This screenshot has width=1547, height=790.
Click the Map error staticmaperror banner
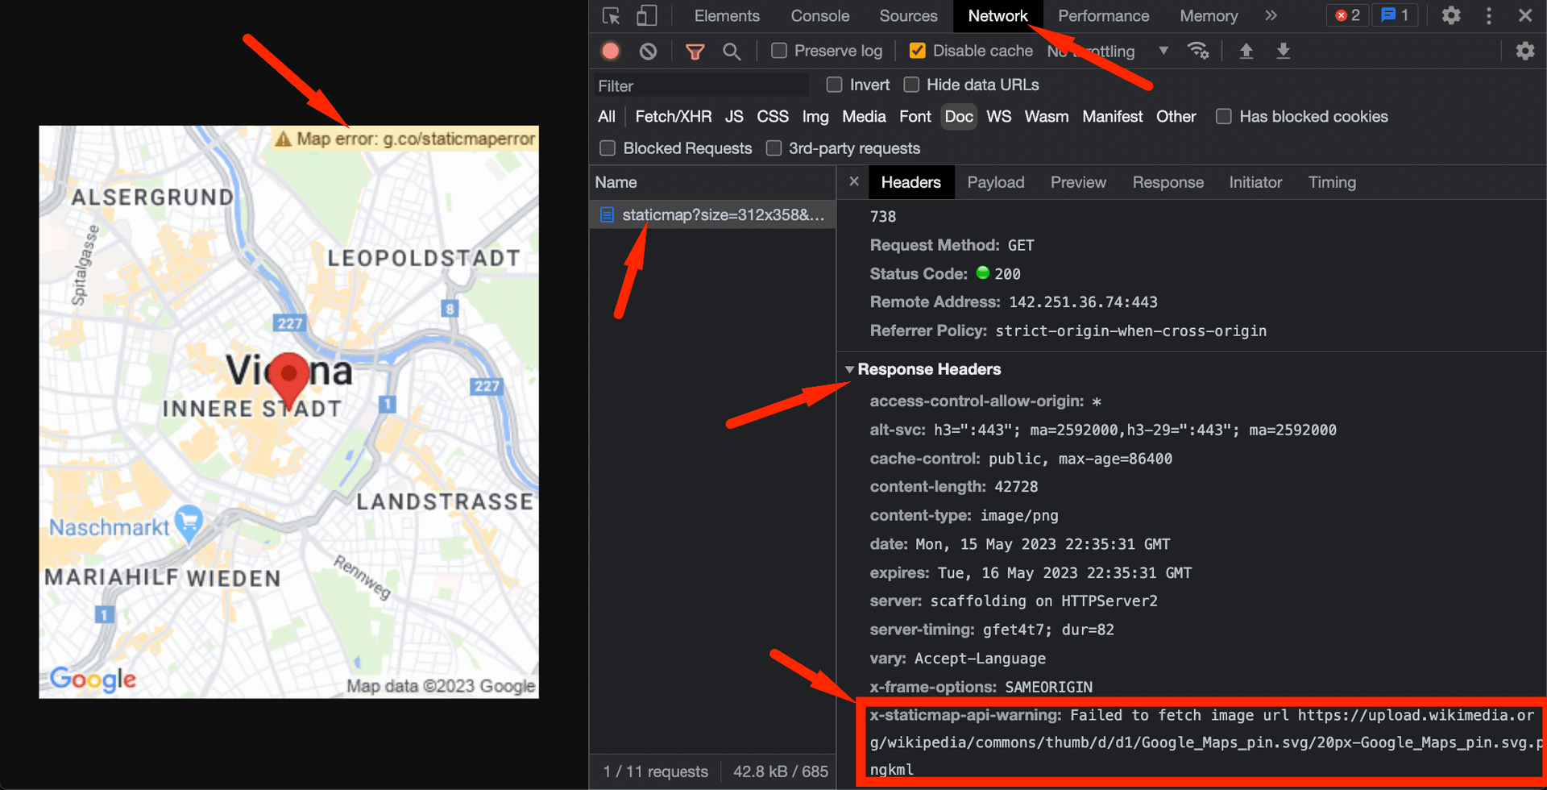coord(404,139)
